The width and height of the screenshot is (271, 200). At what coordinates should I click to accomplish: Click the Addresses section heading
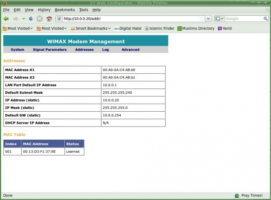[x=14, y=61]
